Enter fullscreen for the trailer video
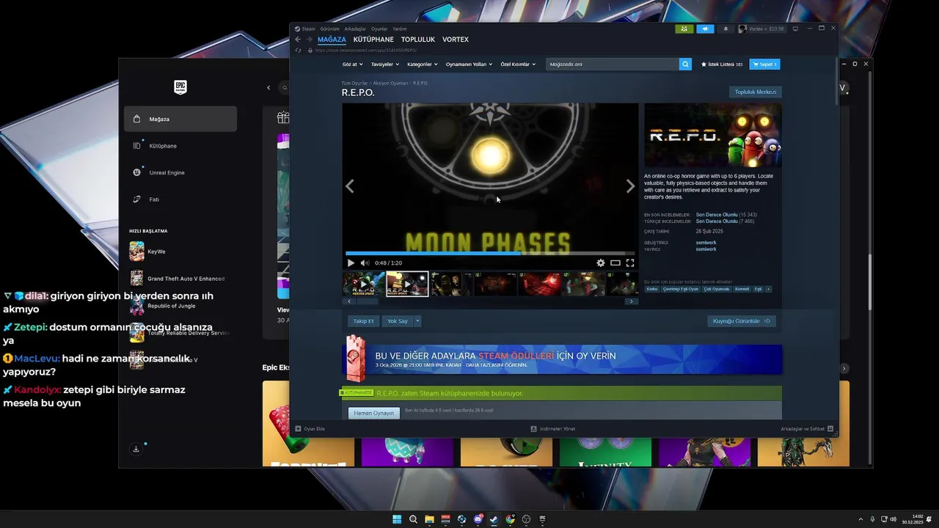The image size is (939, 528). click(x=630, y=263)
